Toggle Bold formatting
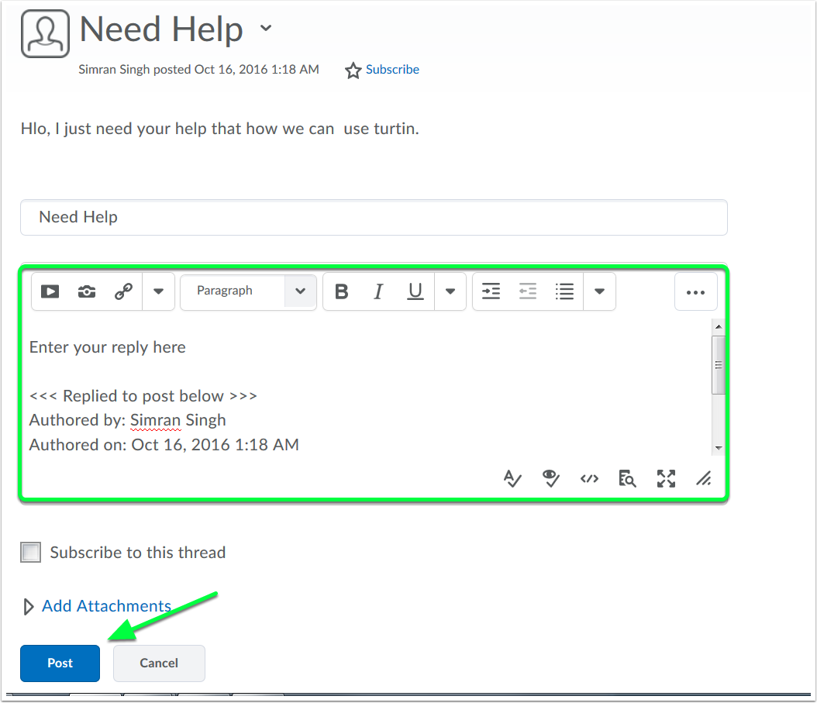Image resolution: width=817 pixels, height=703 pixels. tap(342, 291)
